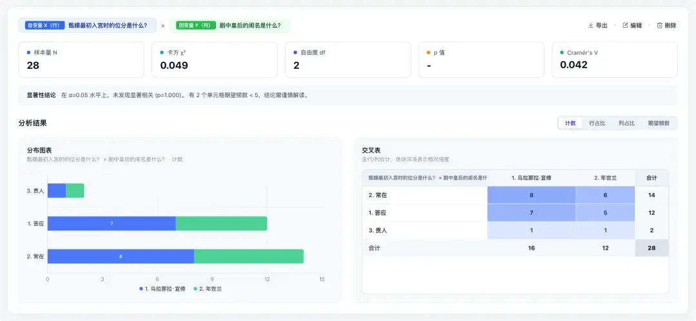
Task: Click the green segment of the 常在 bar
Action: 249,256
